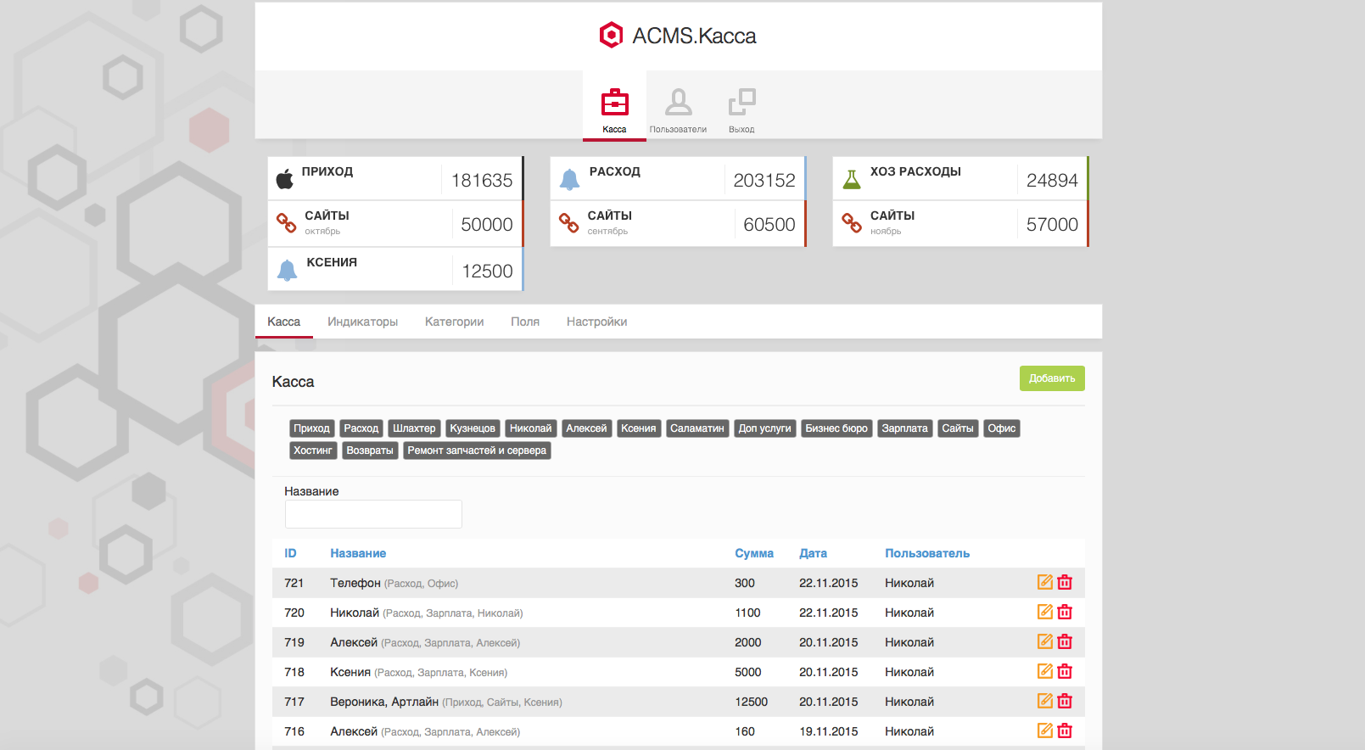Switch to the Индикаторы tab
This screenshot has width=1365, height=750.
click(x=362, y=322)
